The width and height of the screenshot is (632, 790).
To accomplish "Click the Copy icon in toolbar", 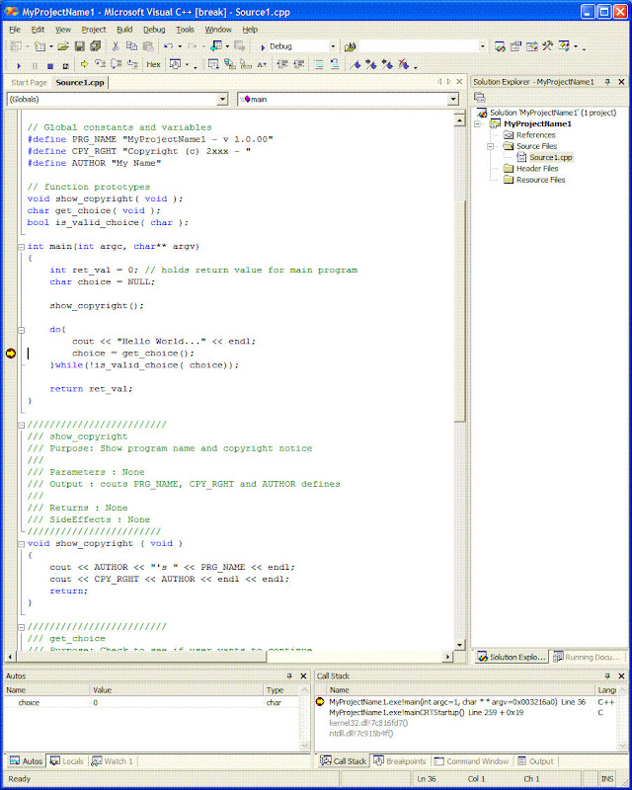I will click(131, 46).
